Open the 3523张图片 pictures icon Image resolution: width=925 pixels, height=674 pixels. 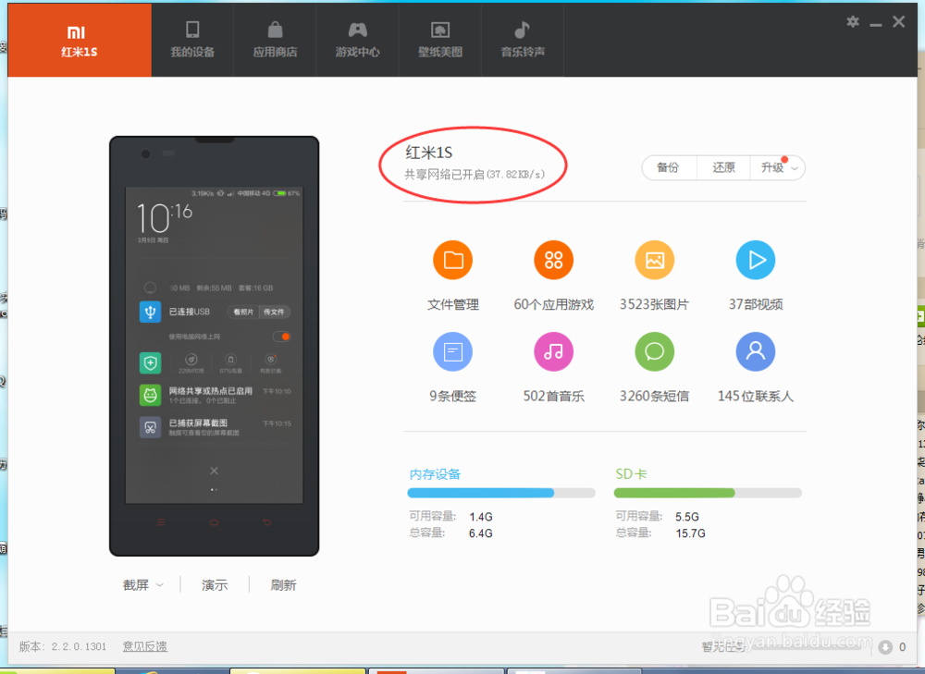click(654, 260)
